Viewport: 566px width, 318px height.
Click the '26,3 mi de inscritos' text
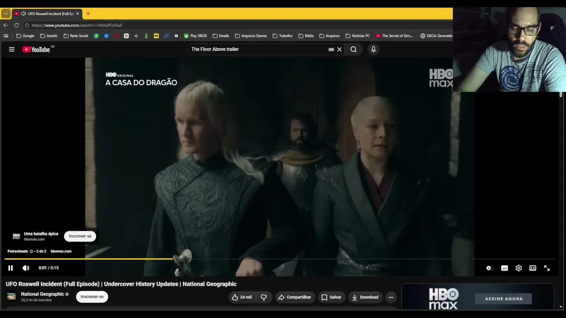pyautogui.click(x=36, y=300)
